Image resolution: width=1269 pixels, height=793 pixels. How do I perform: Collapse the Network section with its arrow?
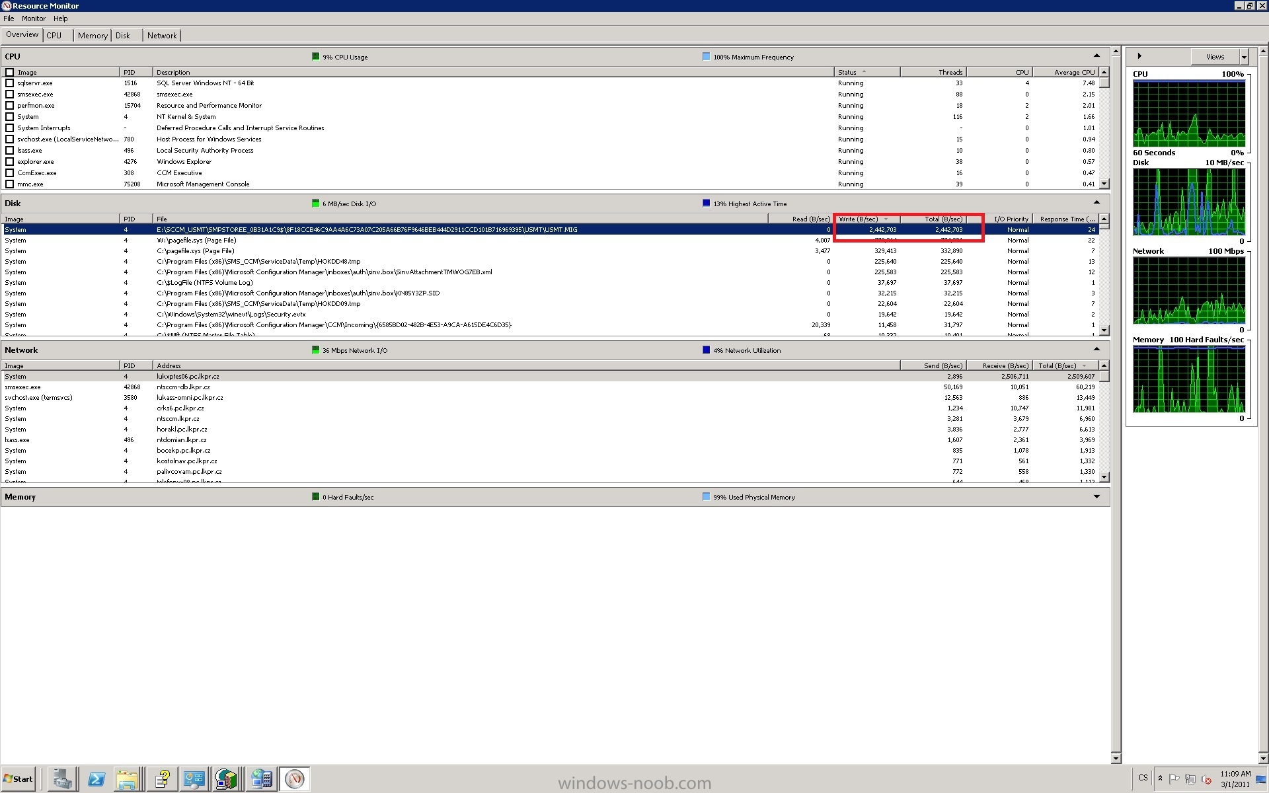click(x=1096, y=350)
